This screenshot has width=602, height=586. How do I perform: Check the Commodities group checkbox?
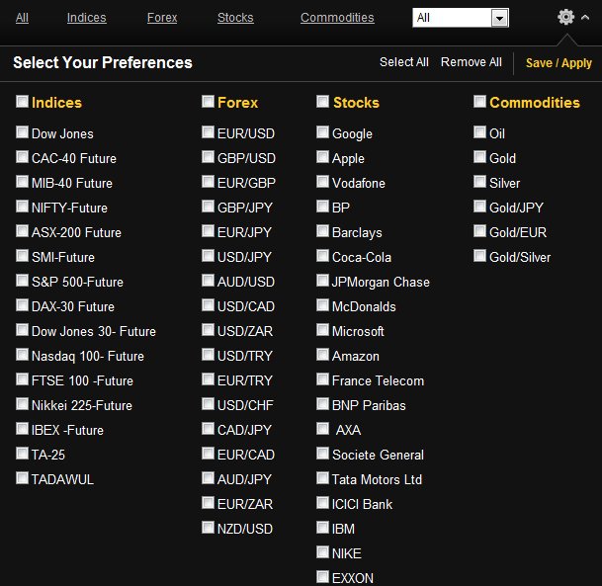479,102
